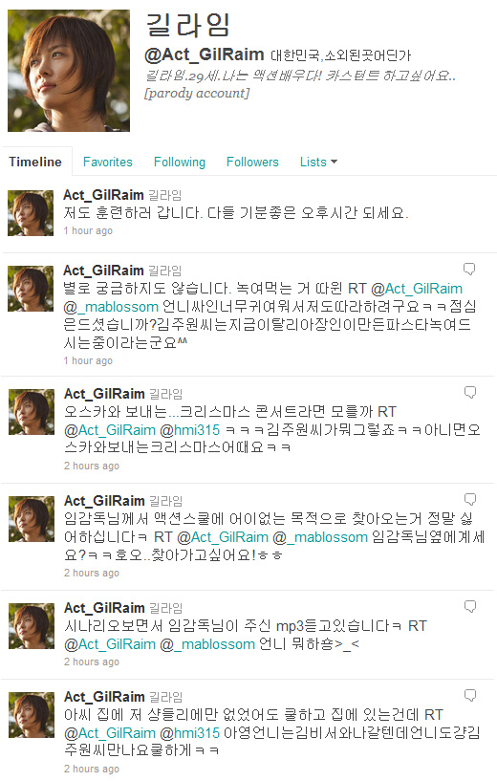Click the bubble icon on the 아씨 집에 tweet
Viewport: 497px width, 781px height.
[x=470, y=695]
